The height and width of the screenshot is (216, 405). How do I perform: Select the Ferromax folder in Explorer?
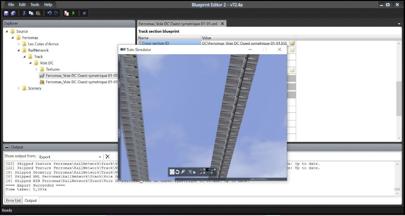click(x=30, y=38)
